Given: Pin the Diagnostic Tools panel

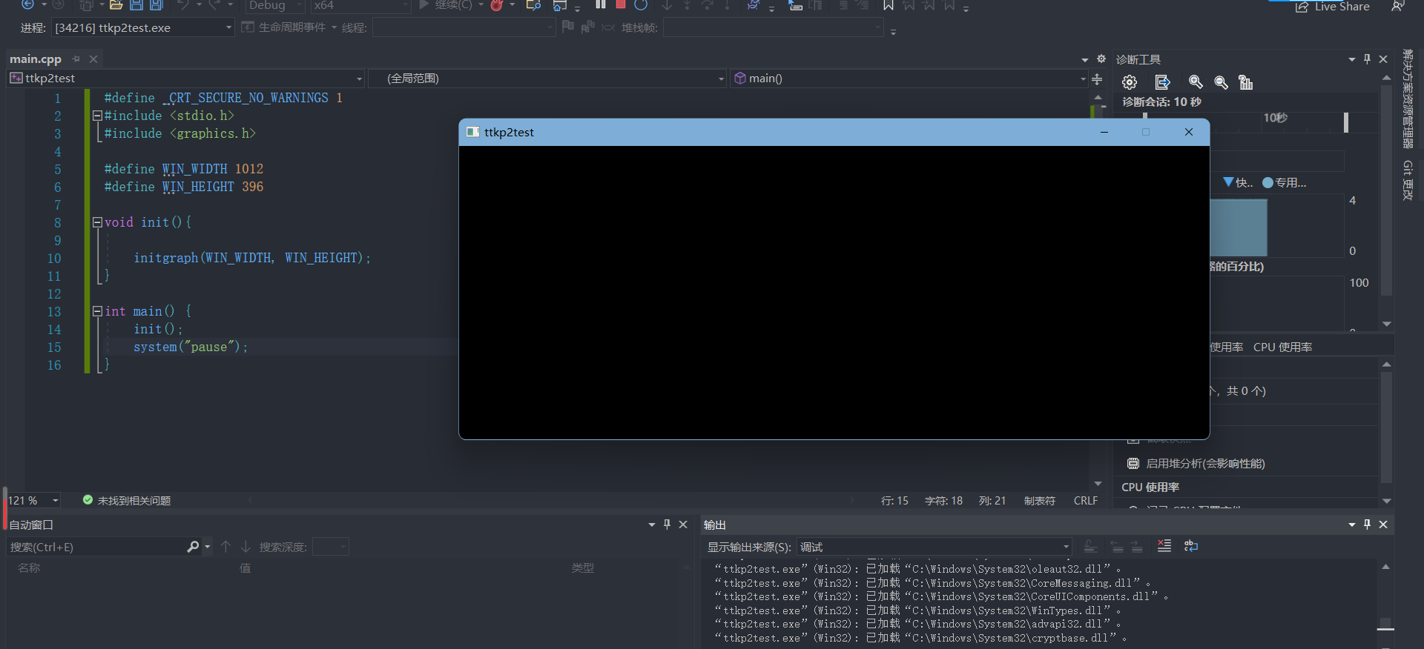Looking at the screenshot, I should tap(1367, 59).
